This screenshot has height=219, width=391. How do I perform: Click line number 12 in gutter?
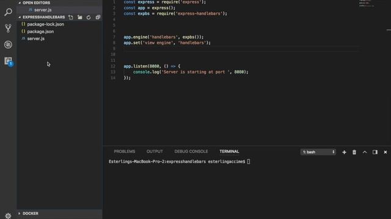pos(113,66)
